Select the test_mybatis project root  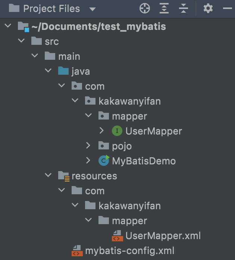[98, 27]
